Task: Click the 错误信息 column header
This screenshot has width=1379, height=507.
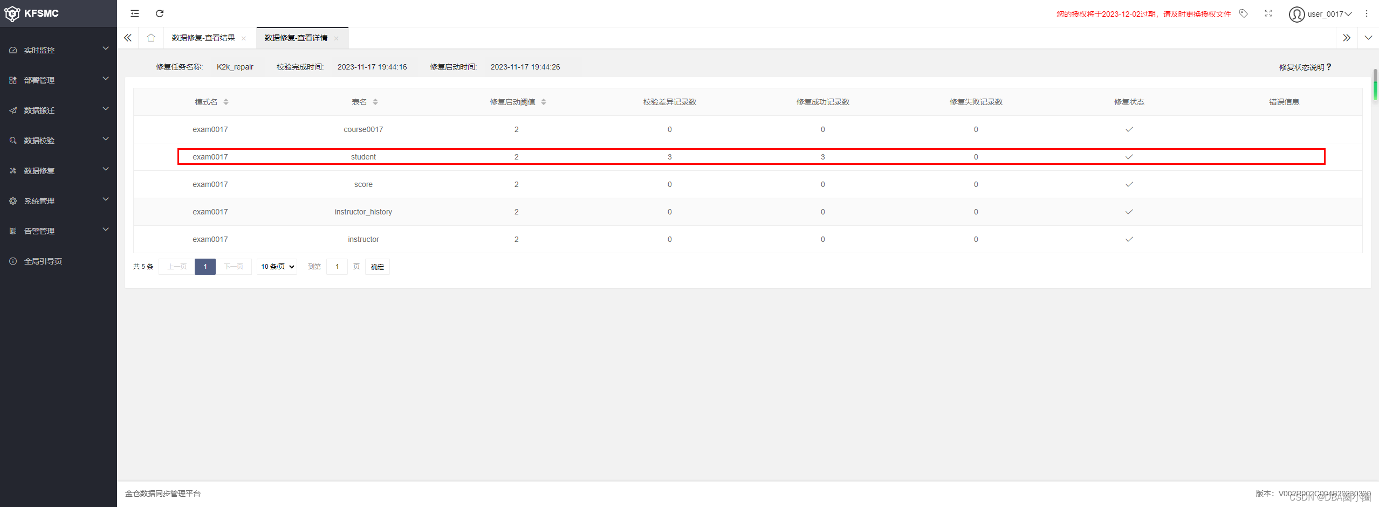Action: pyautogui.click(x=1284, y=102)
